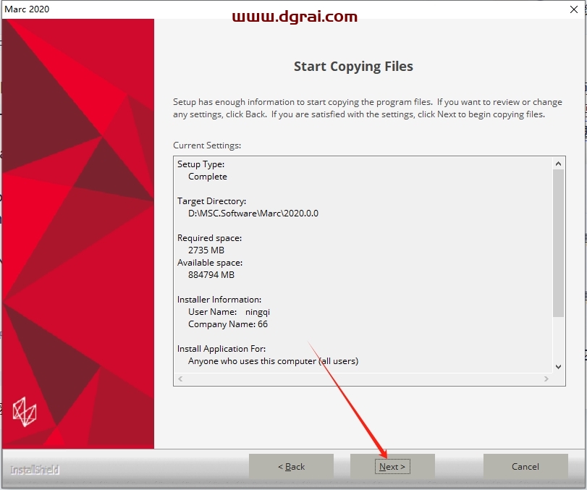Screen dimensions: 587x490
Task: Click the 'Current Settings:' label
Action: (x=207, y=145)
